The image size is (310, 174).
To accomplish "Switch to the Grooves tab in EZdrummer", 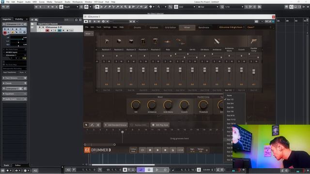I will click(x=154, y=28).
